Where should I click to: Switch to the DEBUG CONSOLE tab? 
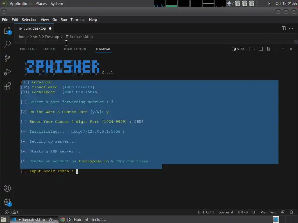(75, 49)
